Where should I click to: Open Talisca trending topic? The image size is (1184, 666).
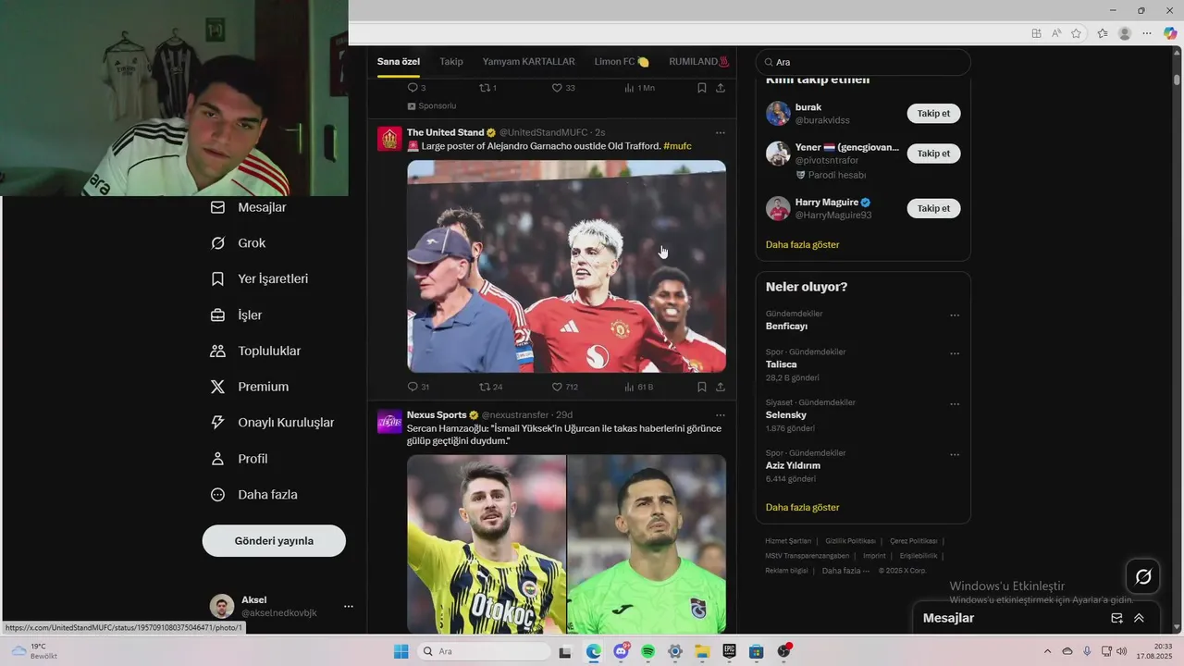[782, 364]
